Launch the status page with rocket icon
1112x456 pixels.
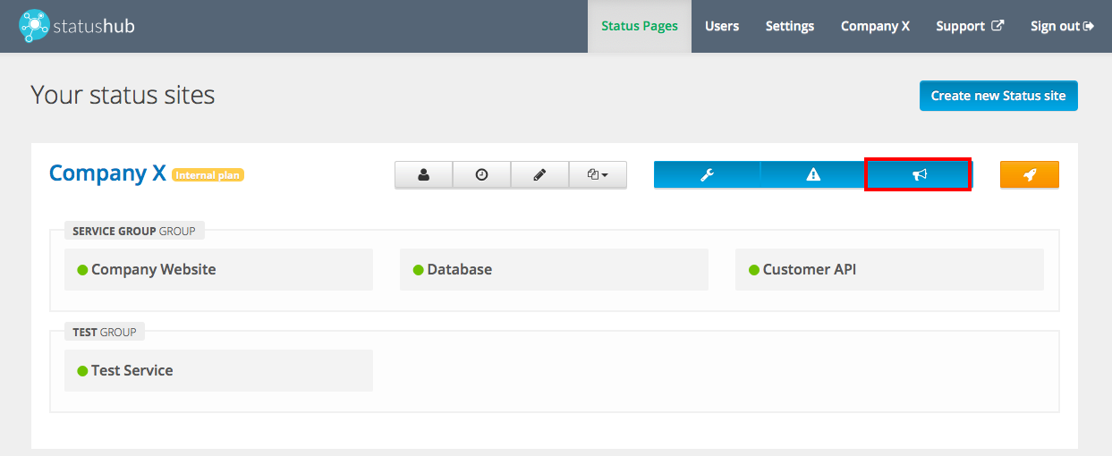click(1030, 175)
